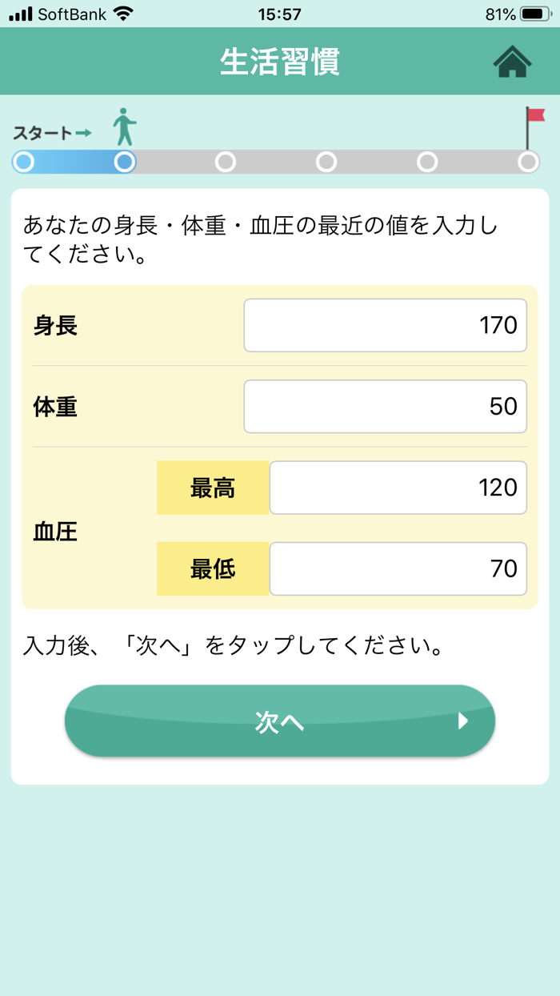
Task: Select the last progress circle under the flag
Action: coord(530,162)
